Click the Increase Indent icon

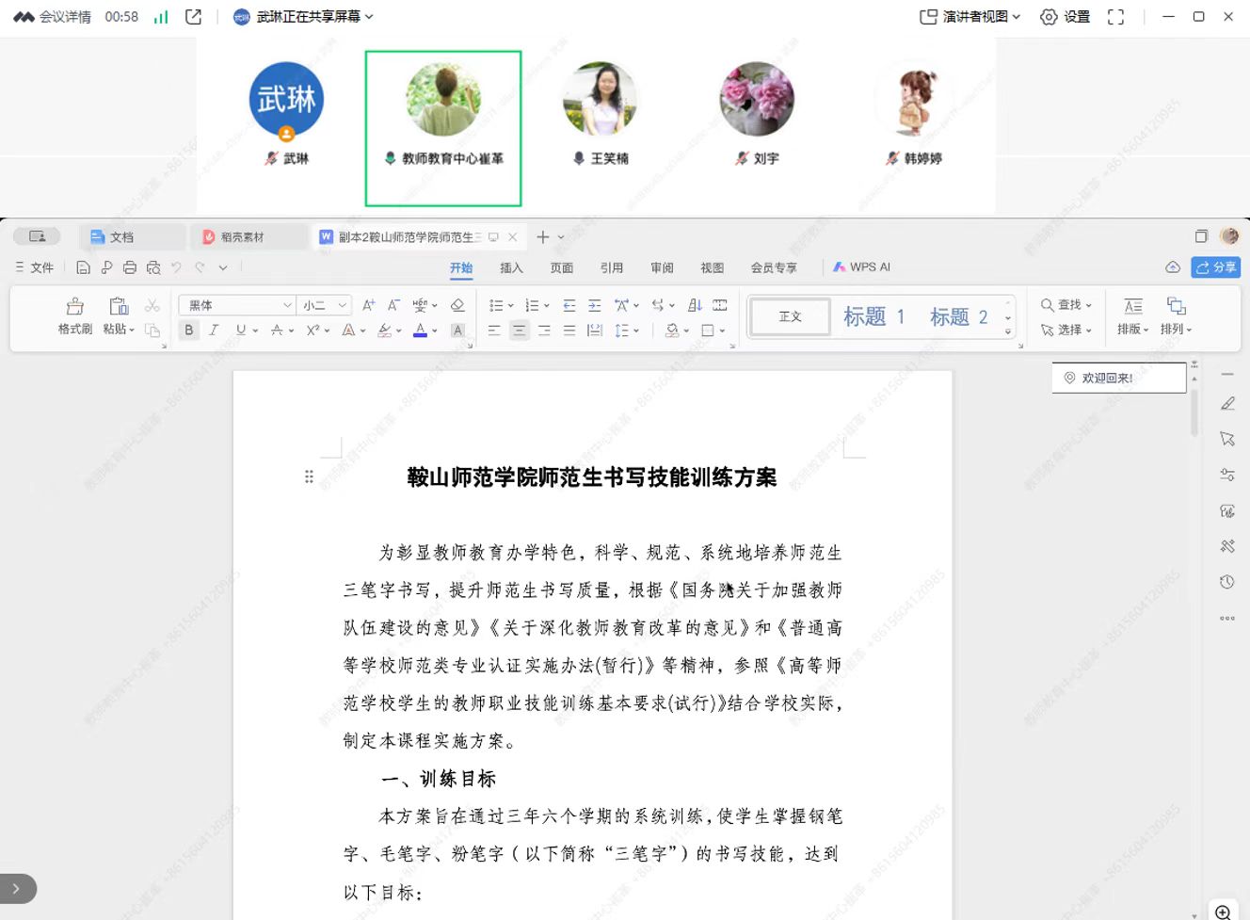click(594, 305)
